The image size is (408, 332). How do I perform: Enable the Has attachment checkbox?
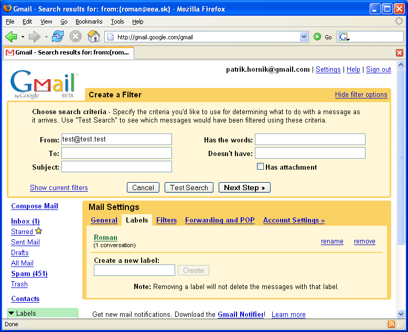point(260,167)
